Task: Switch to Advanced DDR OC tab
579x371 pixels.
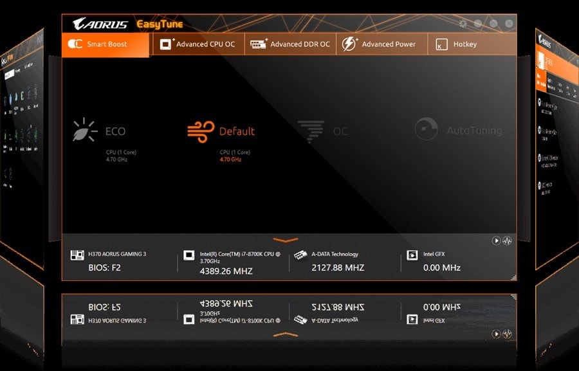Action: [290, 44]
